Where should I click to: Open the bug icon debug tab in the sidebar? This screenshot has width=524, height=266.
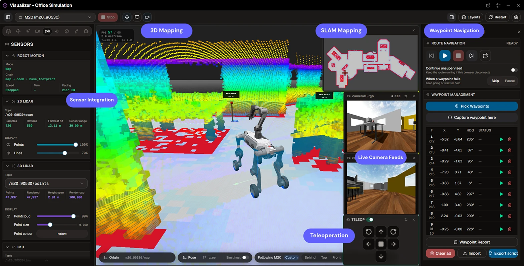click(x=86, y=31)
